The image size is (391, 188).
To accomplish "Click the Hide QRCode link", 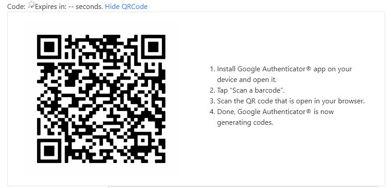I will pyautogui.click(x=126, y=6).
